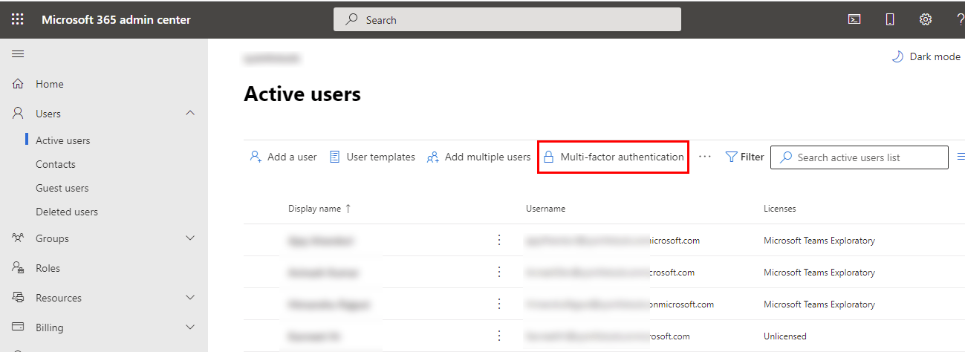Image resolution: width=965 pixels, height=352 pixels.
Task: Expand the Groups section chevron
Action: [190, 238]
